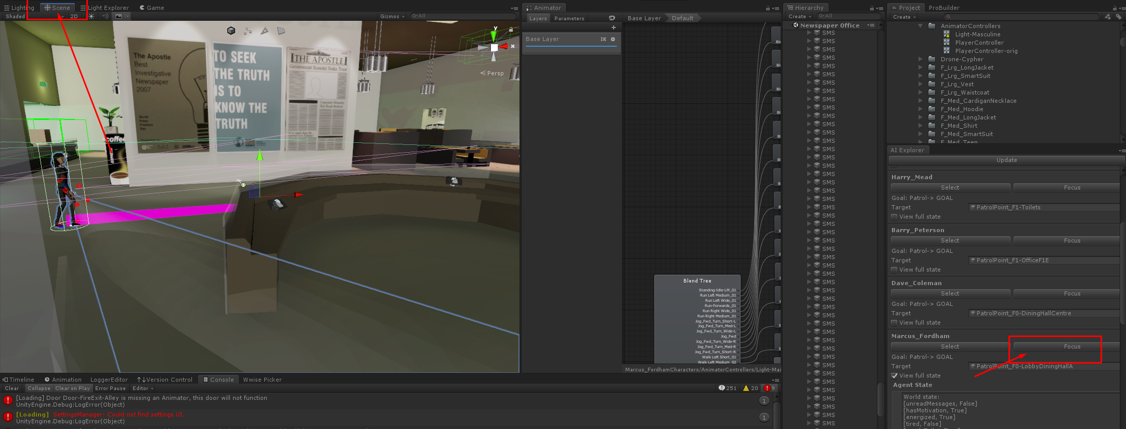Clear the console log
The width and height of the screenshot is (1126, 429).
click(12, 388)
